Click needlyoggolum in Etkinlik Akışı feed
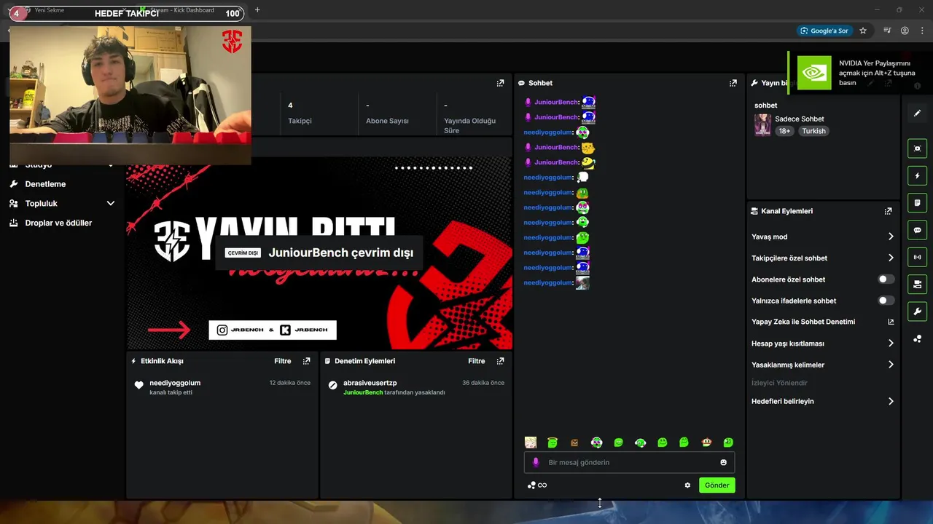This screenshot has height=524, width=933. (175, 383)
